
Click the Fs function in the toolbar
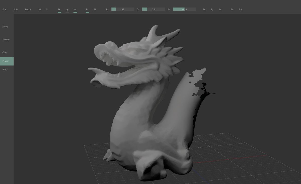click(232, 9)
